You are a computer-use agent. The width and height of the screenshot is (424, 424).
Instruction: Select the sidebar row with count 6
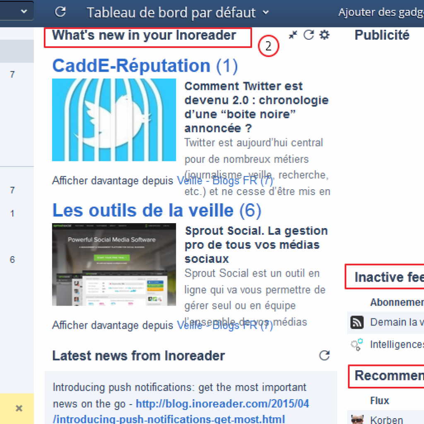pos(17,260)
